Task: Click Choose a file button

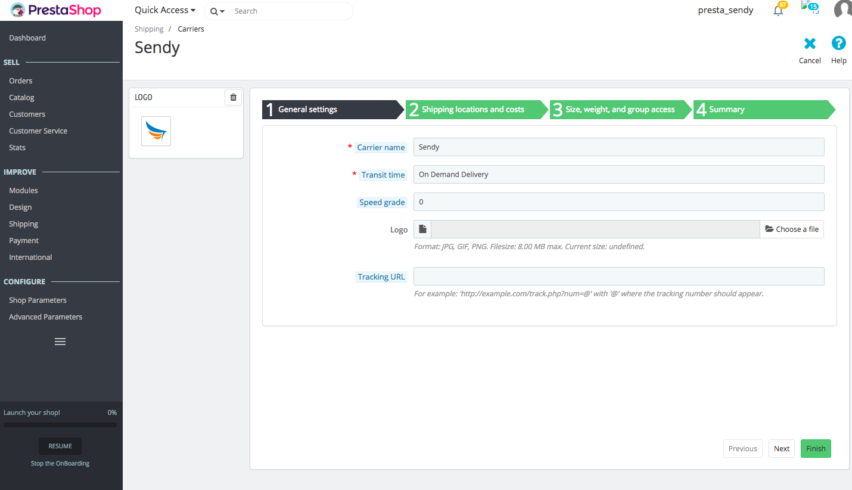Action: (x=792, y=229)
